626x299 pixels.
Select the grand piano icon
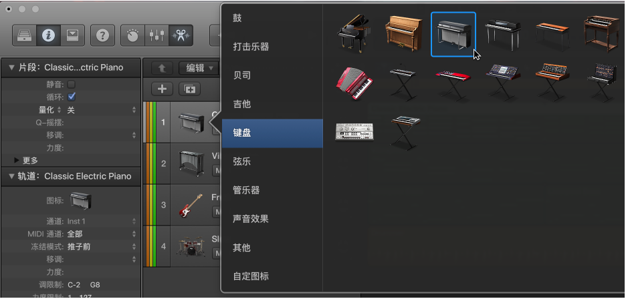tap(354, 34)
